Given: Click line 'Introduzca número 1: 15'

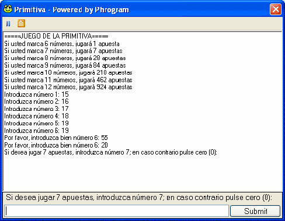Looking at the screenshot, I should click(37, 94).
